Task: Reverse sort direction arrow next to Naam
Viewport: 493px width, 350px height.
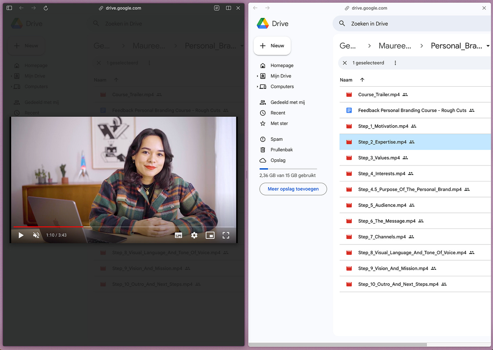Action: pyautogui.click(x=362, y=80)
